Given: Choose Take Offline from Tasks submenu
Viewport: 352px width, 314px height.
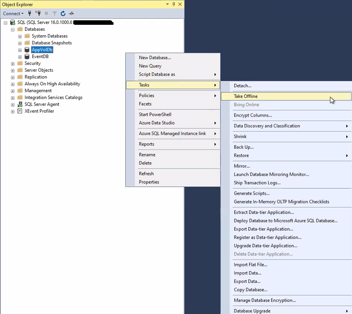Looking at the screenshot, I should [x=246, y=97].
